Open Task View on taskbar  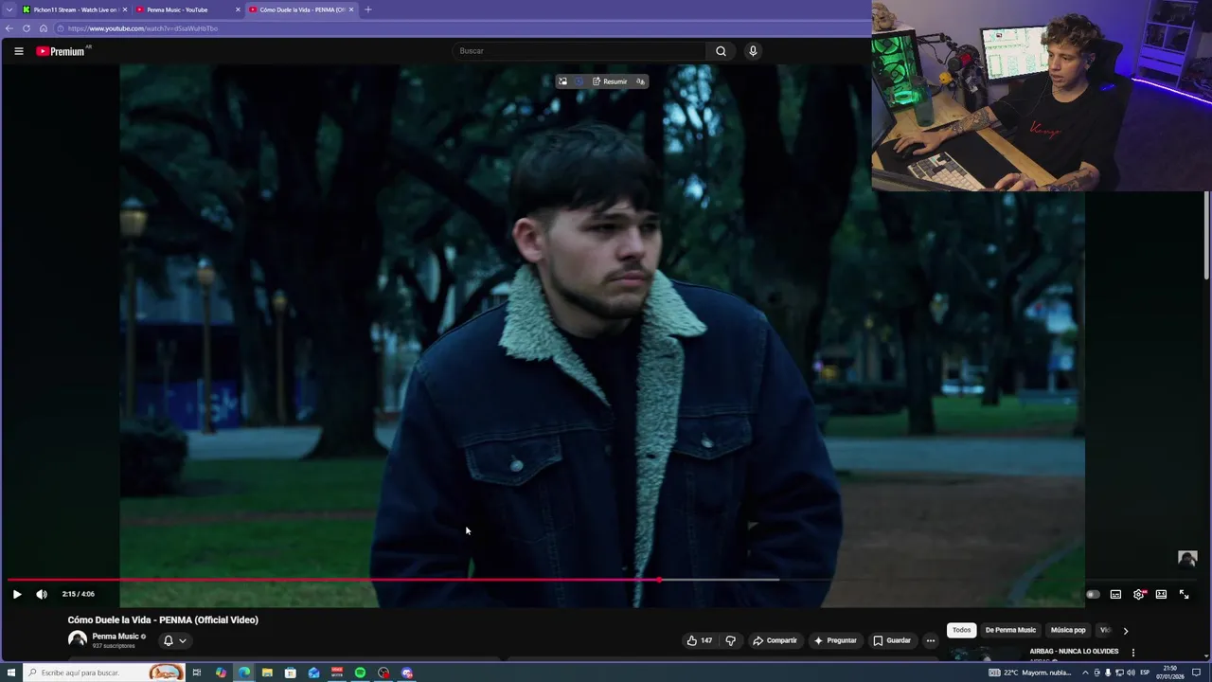197,673
